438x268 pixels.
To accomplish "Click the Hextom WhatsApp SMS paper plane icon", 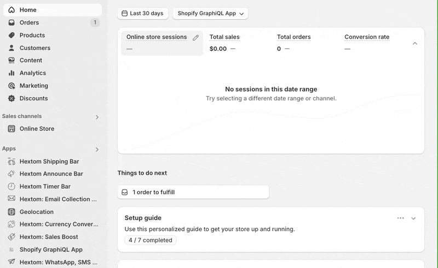I will click(11, 261).
